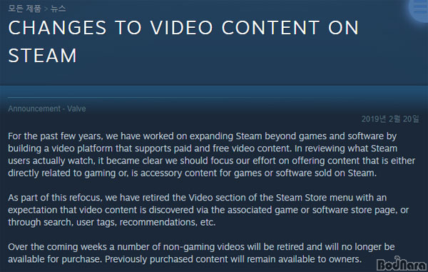Go to the 모든 제품 breadcrumb
The width and height of the screenshot is (428, 272).
click(x=24, y=9)
